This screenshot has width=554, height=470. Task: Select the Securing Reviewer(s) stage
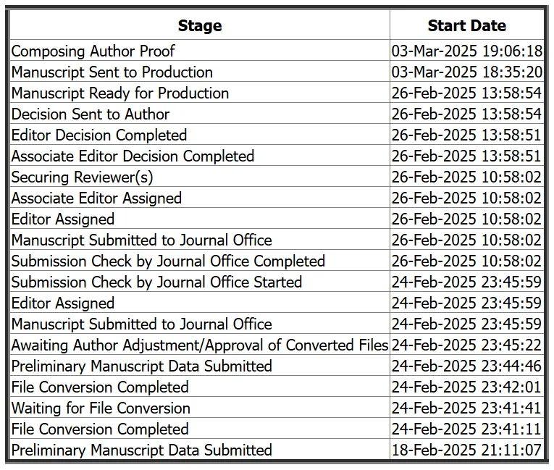pos(82,177)
